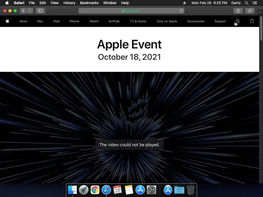Show tab overview in Safari toolbar
Image resolution: width=263 pixels, height=197 pixels.
pos(250,11)
